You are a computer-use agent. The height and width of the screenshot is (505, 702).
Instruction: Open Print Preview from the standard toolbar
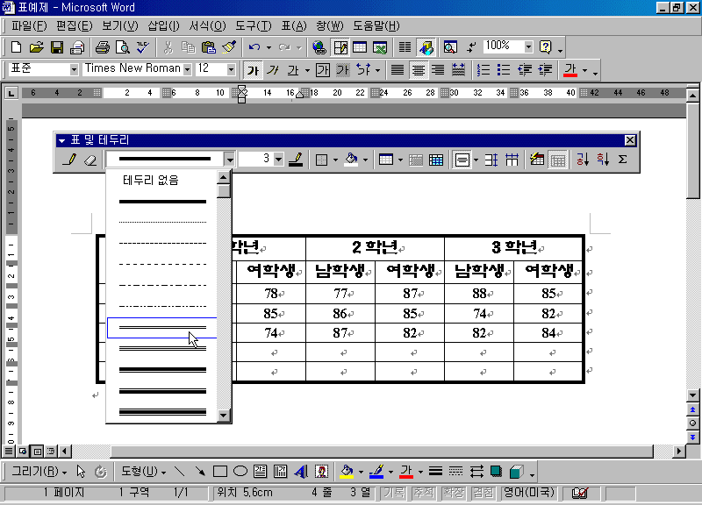tap(122, 47)
